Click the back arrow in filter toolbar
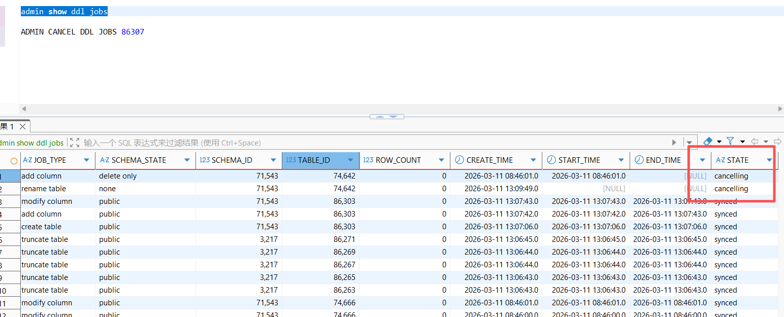The height and width of the screenshot is (317, 784). pos(755,142)
